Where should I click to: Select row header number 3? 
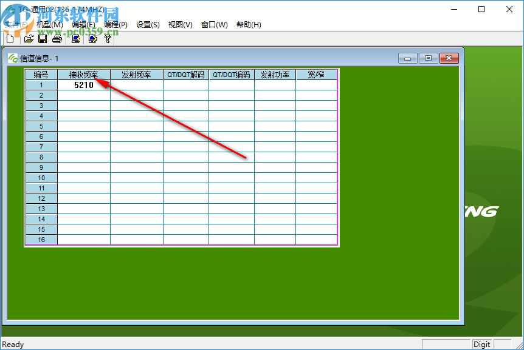pos(41,106)
